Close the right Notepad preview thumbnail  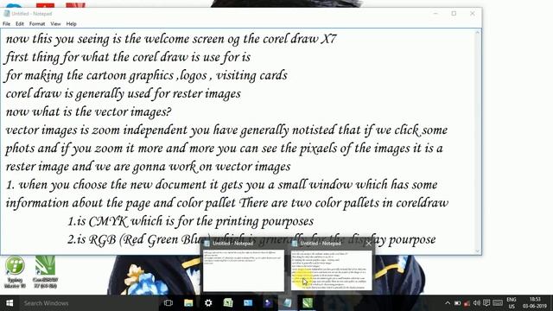coord(369,244)
